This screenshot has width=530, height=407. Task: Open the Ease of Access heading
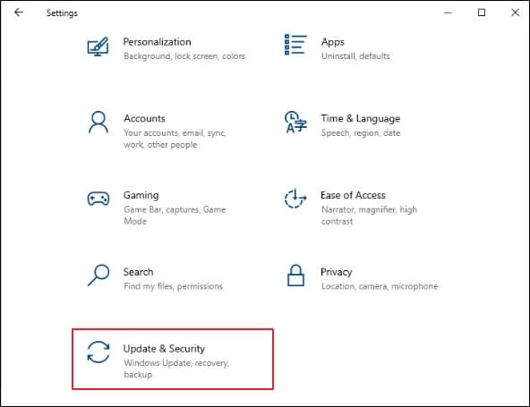[x=353, y=195]
